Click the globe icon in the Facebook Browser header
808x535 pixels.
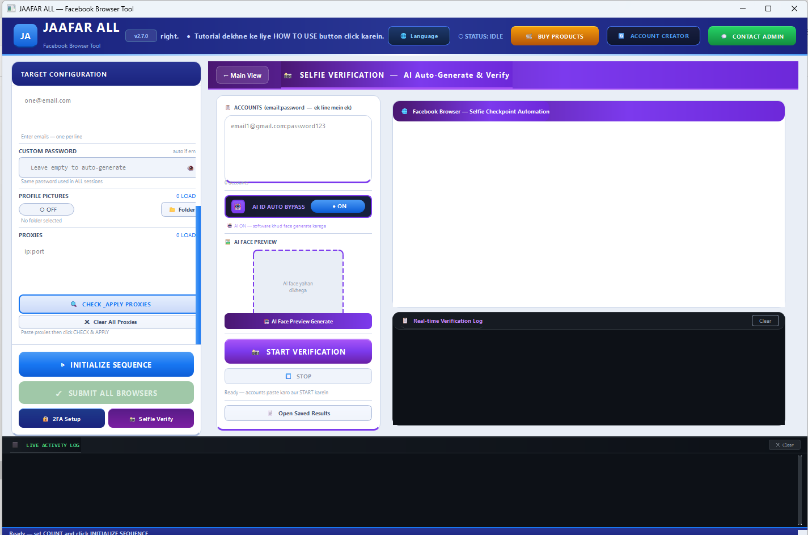pyautogui.click(x=404, y=112)
